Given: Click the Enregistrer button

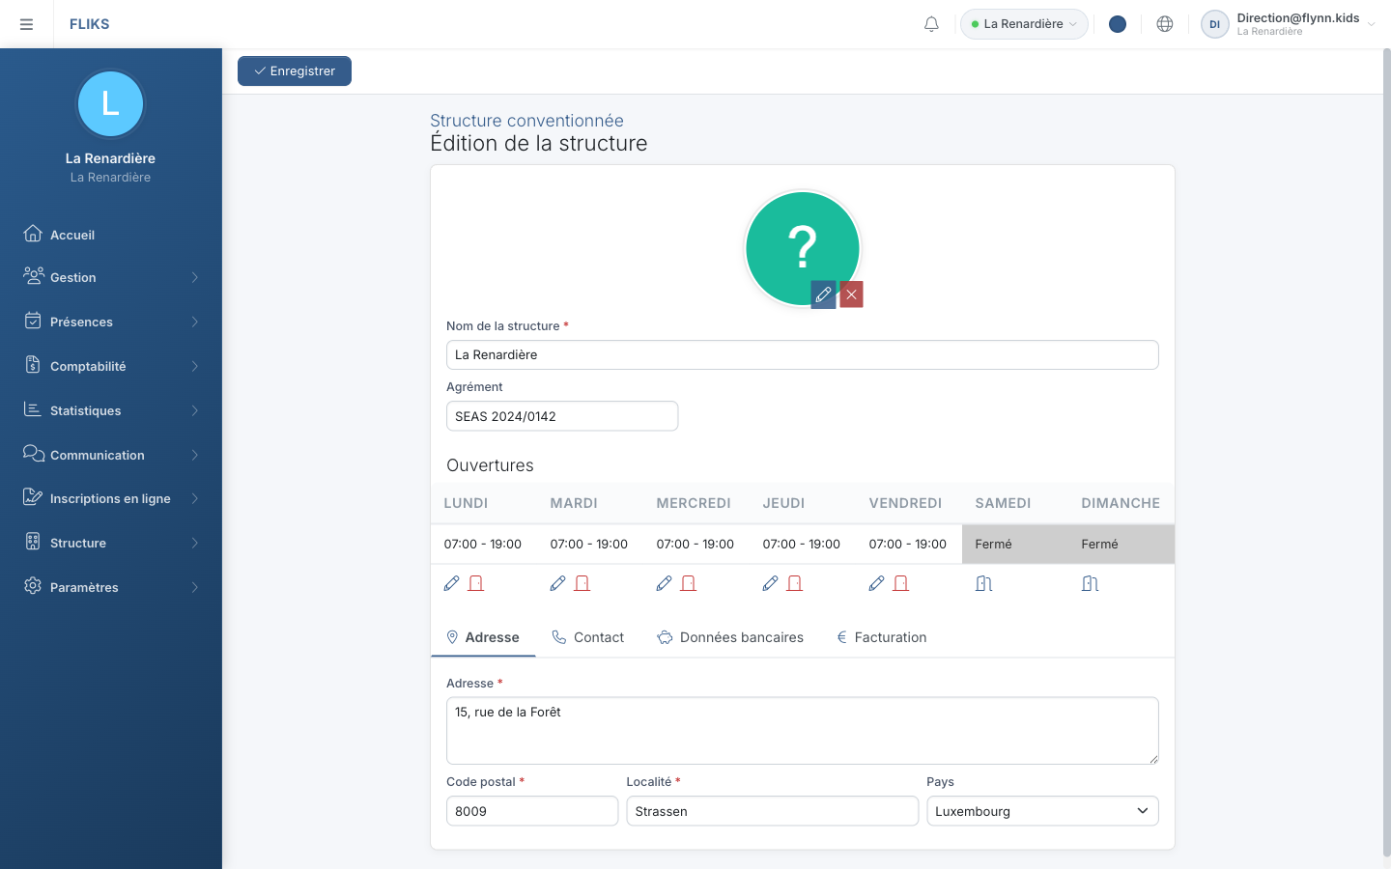Looking at the screenshot, I should click(x=295, y=70).
